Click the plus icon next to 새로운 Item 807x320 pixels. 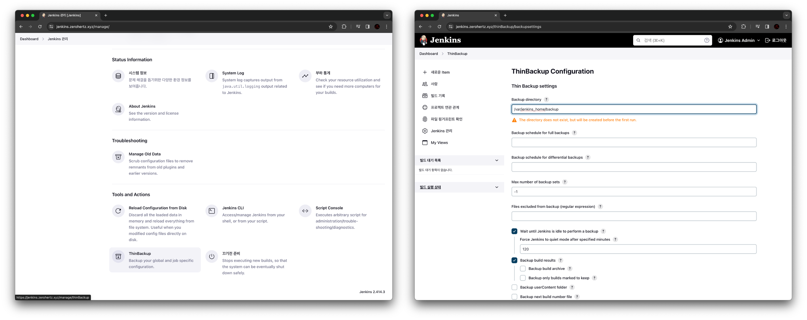point(425,72)
